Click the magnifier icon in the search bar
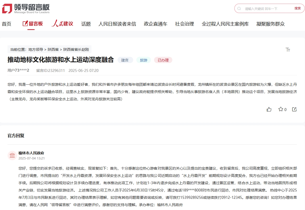Viewport: 305px width, 210px height. pyautogui.click(x=239, y=9)
